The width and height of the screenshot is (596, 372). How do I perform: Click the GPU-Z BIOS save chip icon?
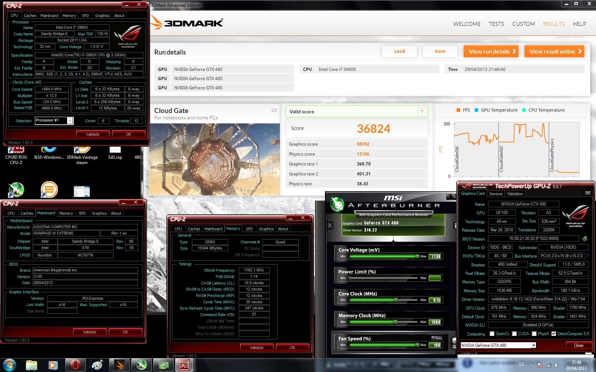(584, 238)
